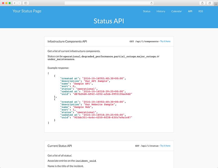Click the Current Status API title

click(60, 146)
